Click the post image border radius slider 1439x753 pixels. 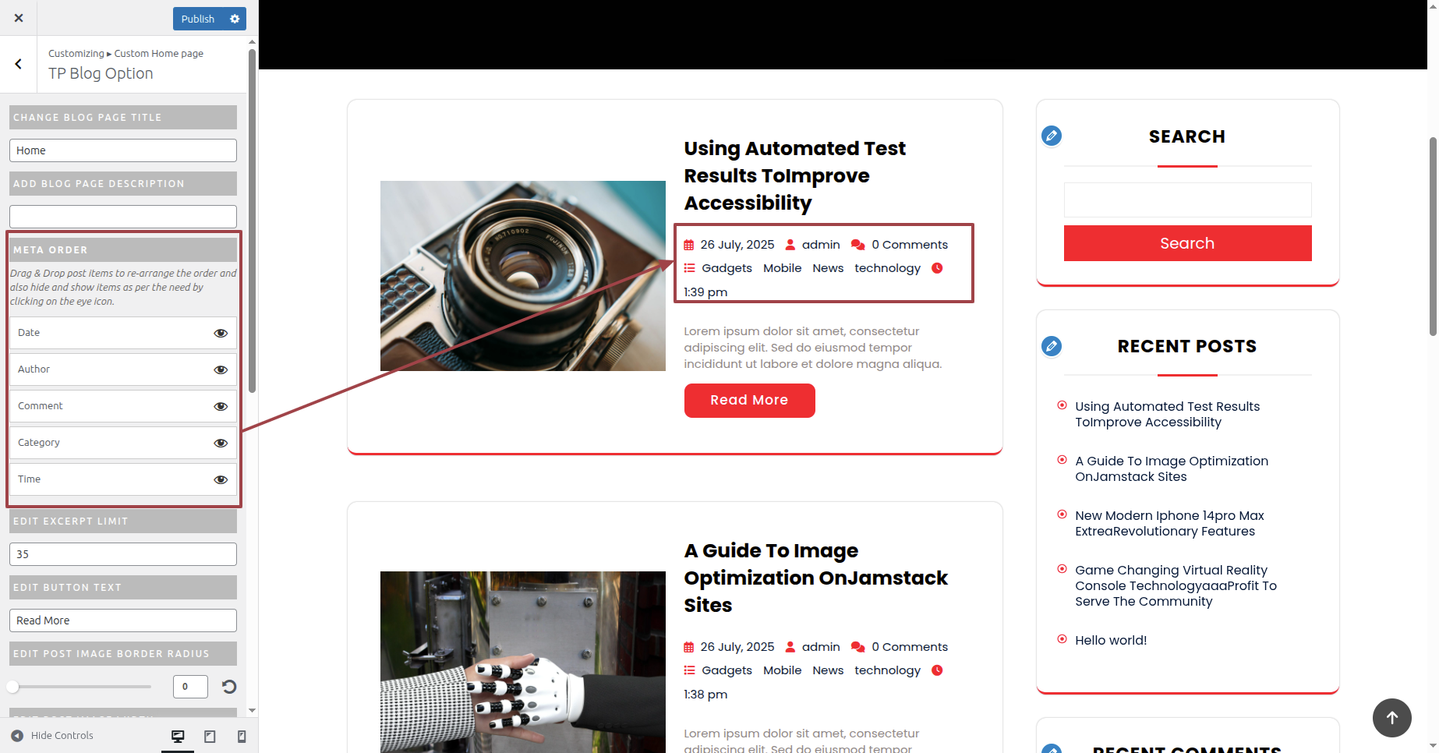(x=80, y=687)
